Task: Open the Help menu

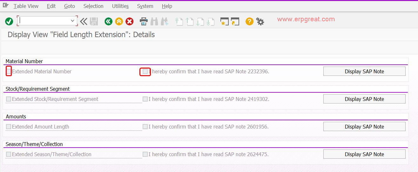Action: [x=167, y=6]
